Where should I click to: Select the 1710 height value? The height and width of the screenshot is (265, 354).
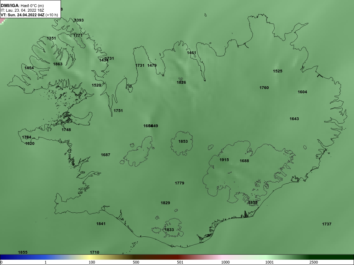click(x=95, y=252)
